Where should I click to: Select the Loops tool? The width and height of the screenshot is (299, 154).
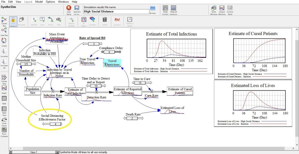tap(4, 41)
